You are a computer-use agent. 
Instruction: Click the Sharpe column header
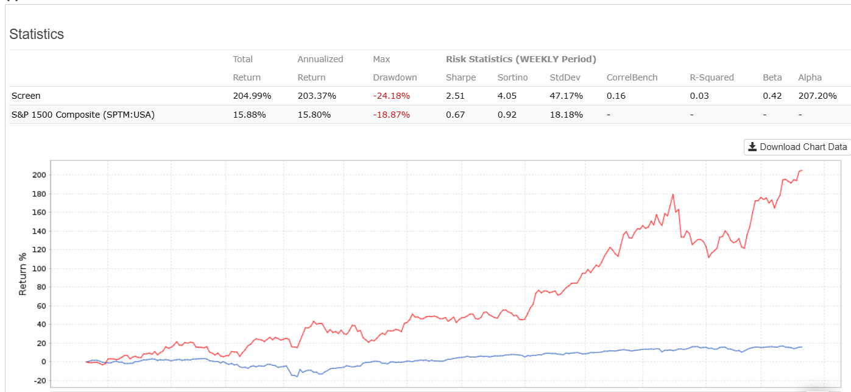coord(461,77)
